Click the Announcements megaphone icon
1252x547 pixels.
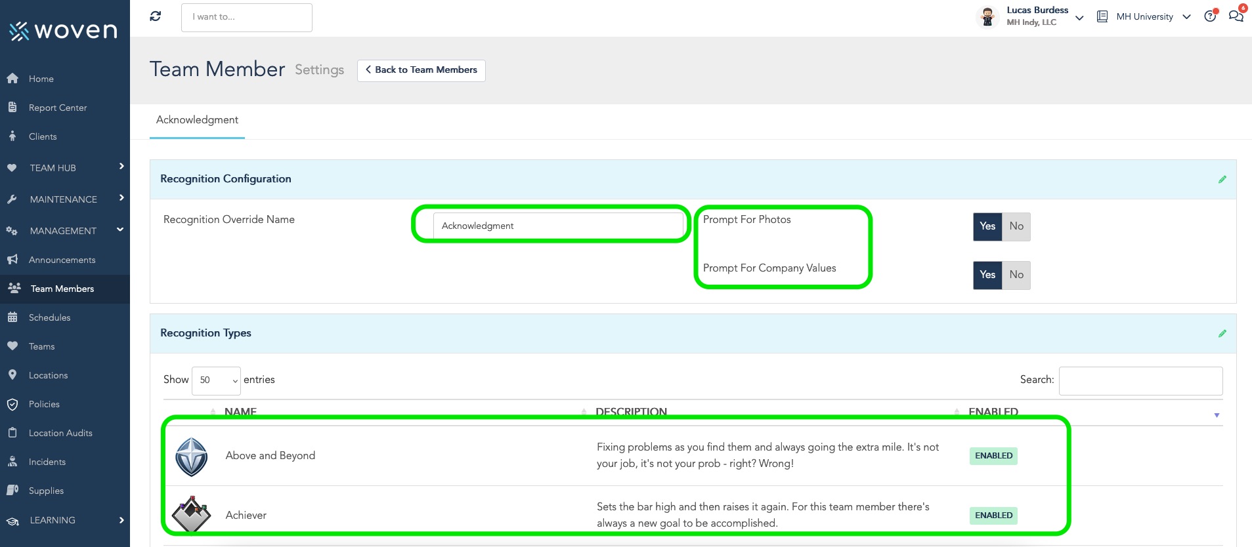coord(12,260)
